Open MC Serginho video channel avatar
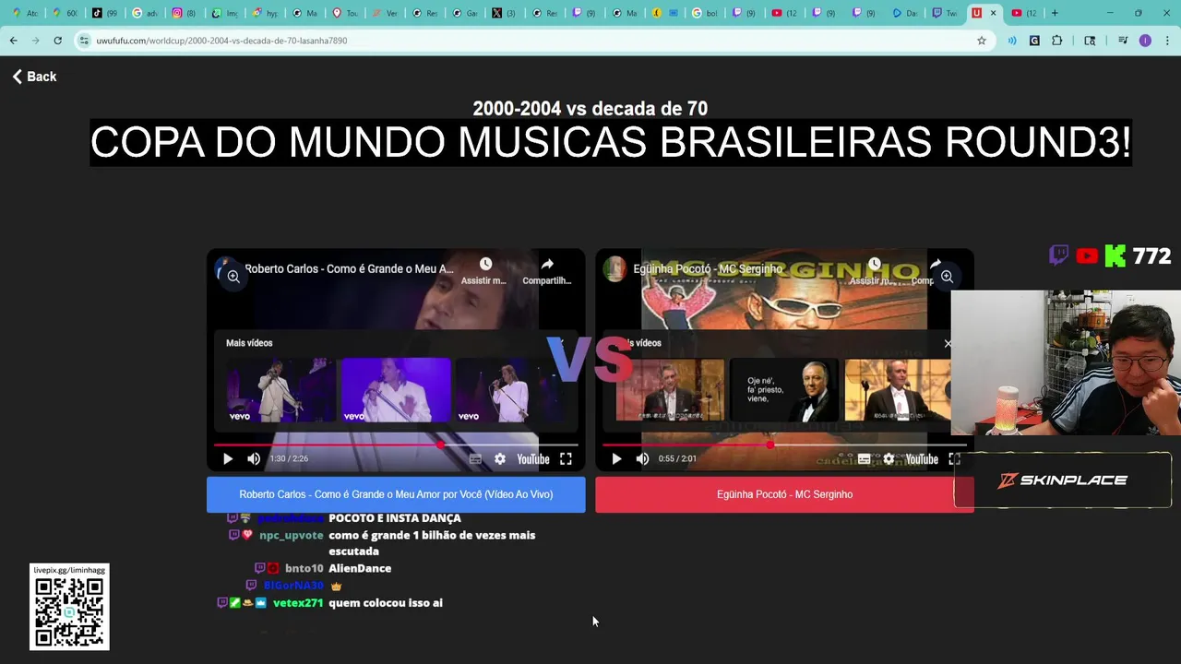This screenshot has width=1181, height=664. coord(614,268)
